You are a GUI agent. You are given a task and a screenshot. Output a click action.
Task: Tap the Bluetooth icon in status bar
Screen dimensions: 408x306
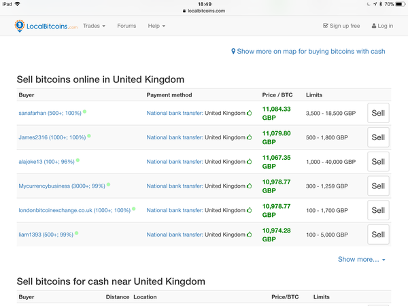pos(380,4)
